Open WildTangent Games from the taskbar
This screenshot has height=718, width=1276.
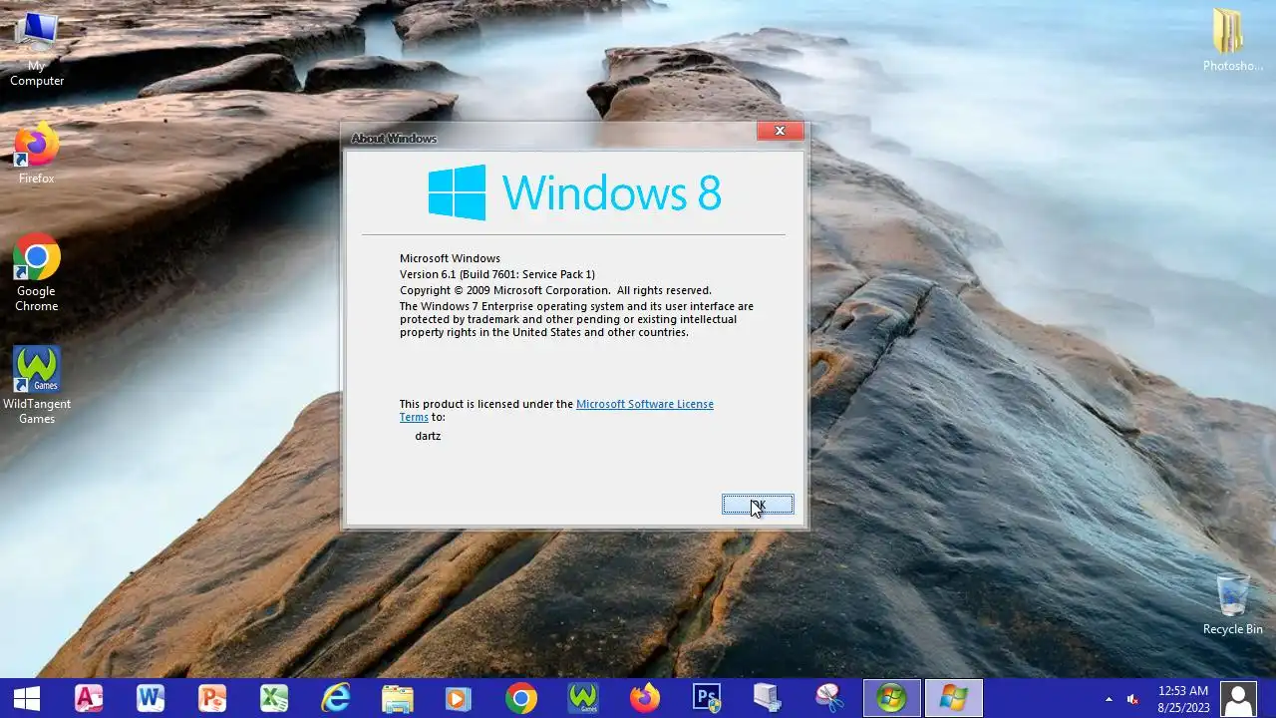583,698
